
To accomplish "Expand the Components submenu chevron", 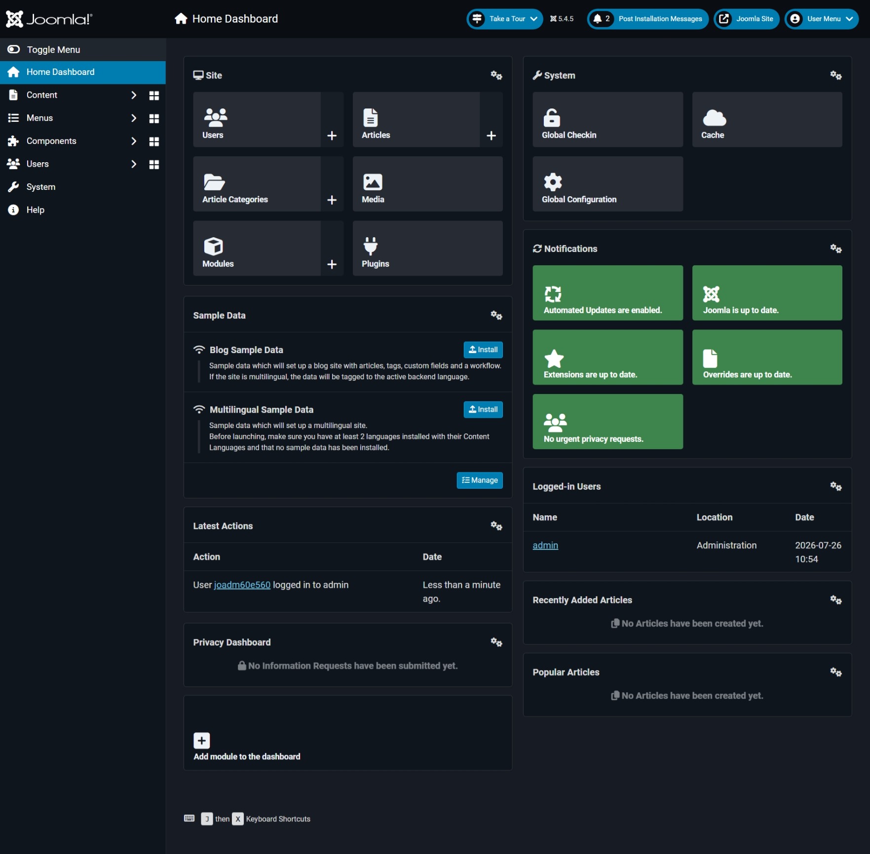I will [133, 141].
